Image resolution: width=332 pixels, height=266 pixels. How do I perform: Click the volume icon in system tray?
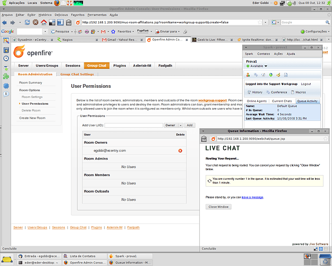coord(294,3)
